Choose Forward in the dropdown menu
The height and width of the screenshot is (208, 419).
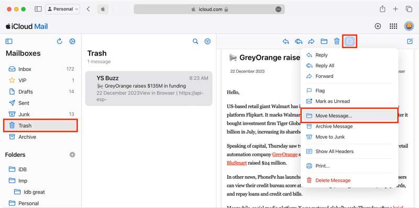[349, 76]
